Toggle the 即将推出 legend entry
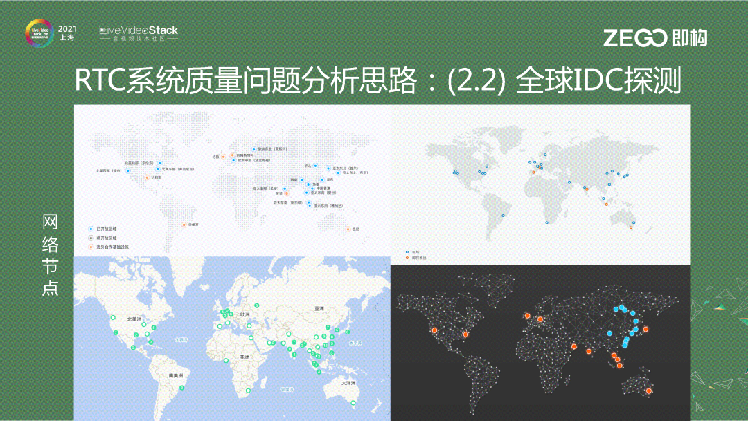The width and height of the screenshot is (748, 421). 416,256
